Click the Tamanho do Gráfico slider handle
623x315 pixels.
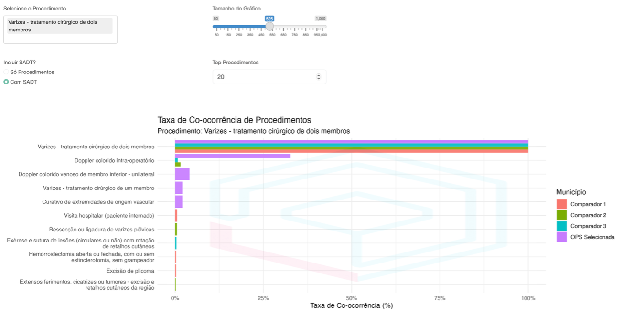click(x=269, y=26)
